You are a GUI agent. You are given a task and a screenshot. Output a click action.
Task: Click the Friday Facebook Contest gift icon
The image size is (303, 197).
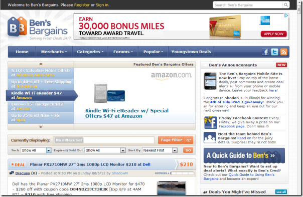pyautogui.click(x=210, y=122)
